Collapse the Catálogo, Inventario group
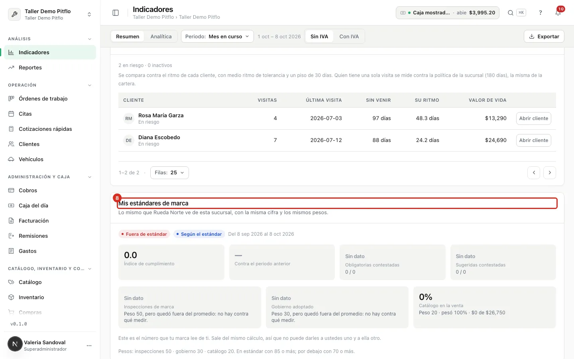The width and height of the screenshot is (574, 359). point(90,269)
